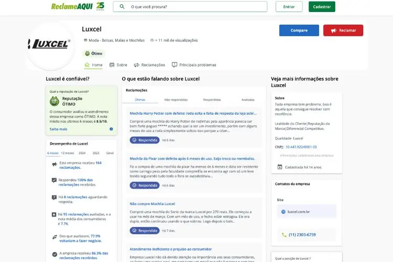Click the Luxcel company logo

(x=50, y=45)
